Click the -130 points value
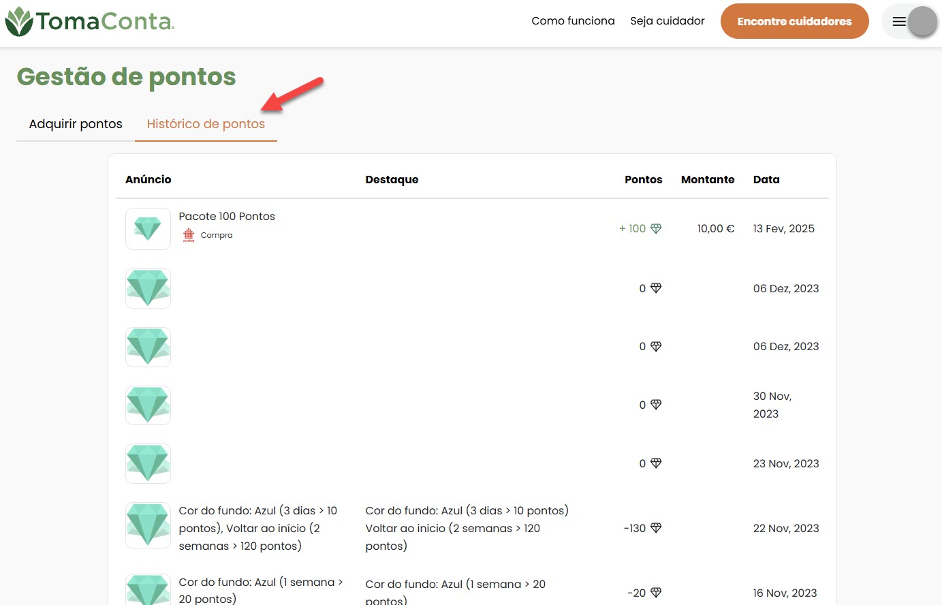 click(x=635, y=528)
